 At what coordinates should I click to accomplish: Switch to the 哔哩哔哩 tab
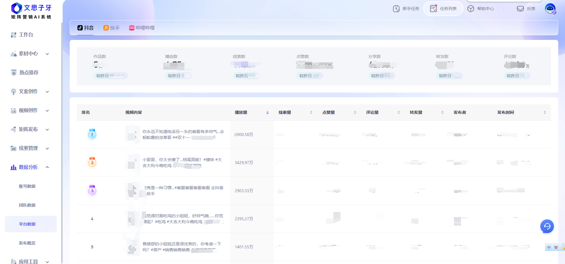click(x=142, y=28)
